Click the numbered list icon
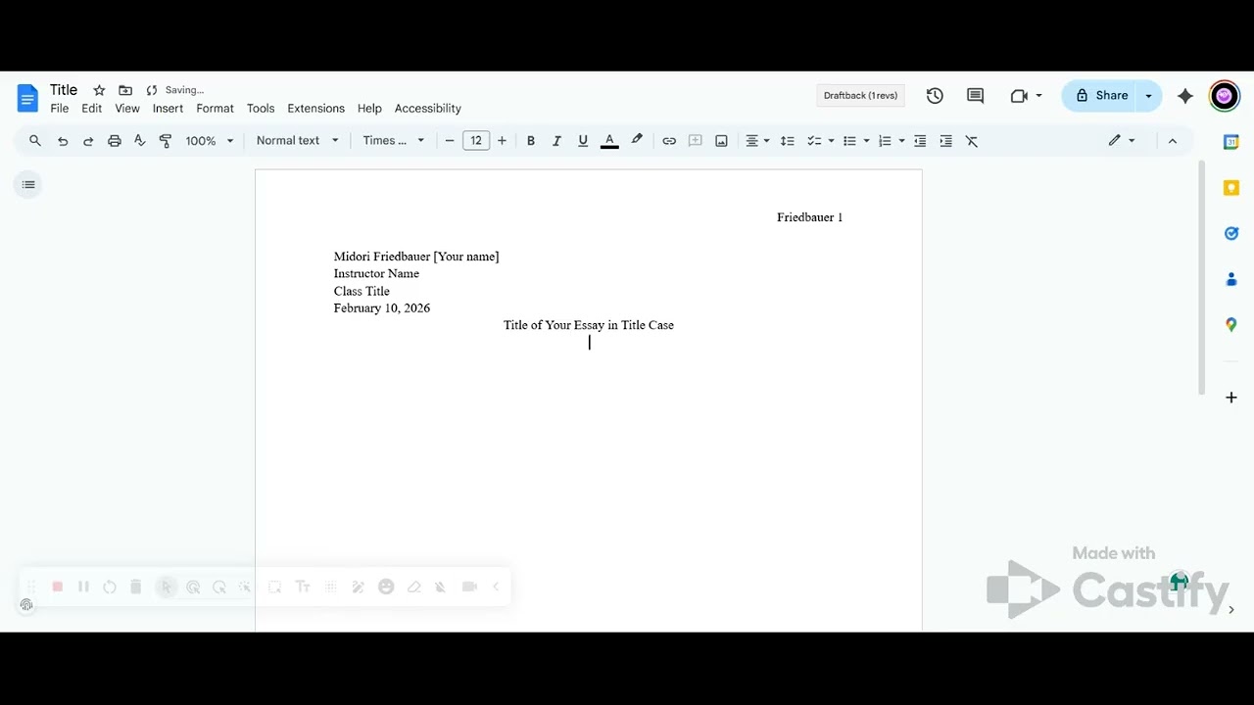The width and height of the screenshot is (1254, 705). (885, 141)
